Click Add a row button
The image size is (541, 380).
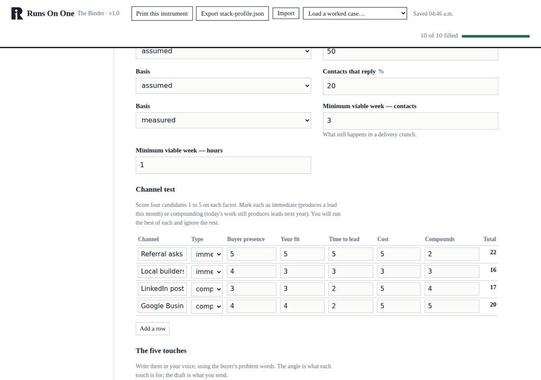point(153,329)
